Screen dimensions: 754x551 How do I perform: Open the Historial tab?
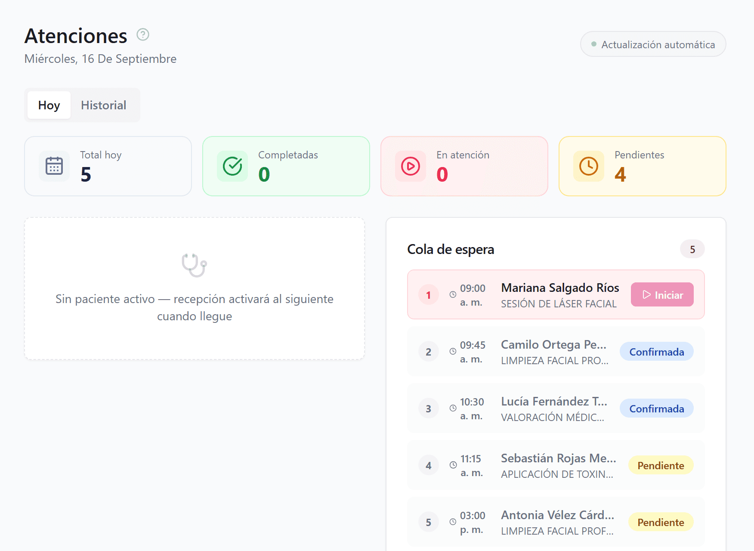(104, 105)
